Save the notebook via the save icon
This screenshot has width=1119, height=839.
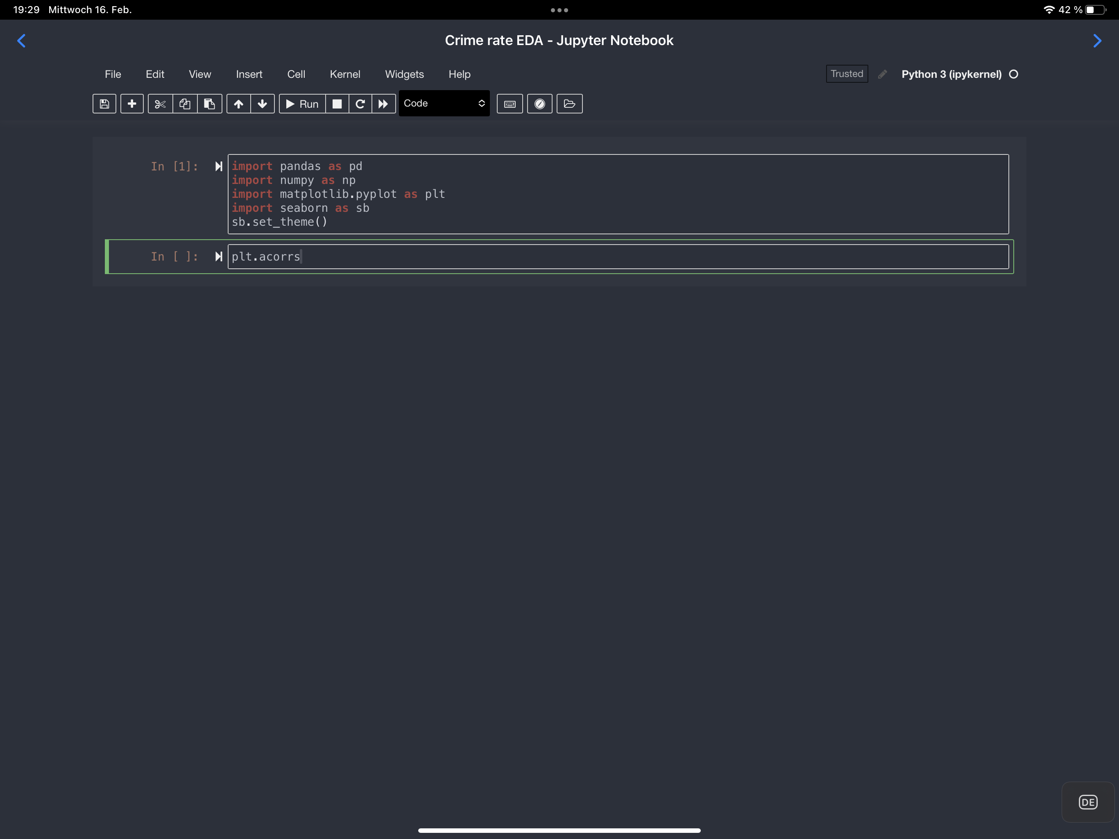104,104
